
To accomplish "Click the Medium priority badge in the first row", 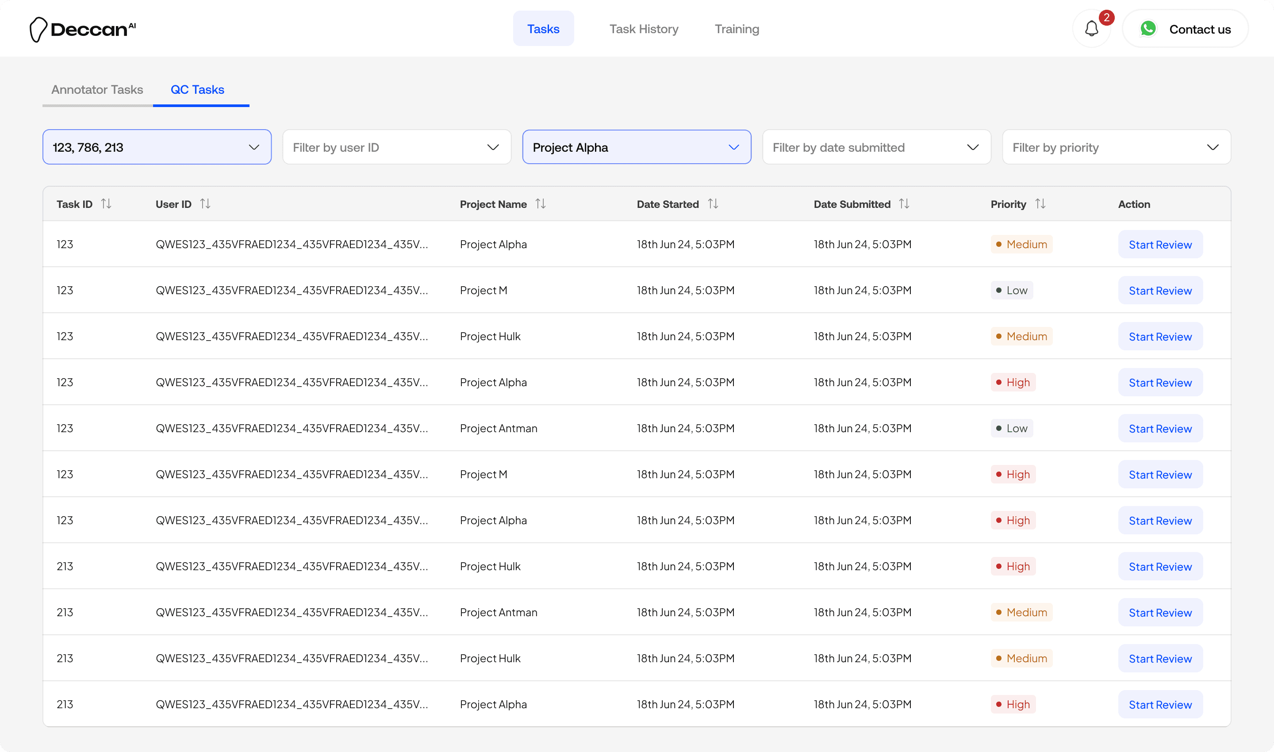I will click(1021, 245).
